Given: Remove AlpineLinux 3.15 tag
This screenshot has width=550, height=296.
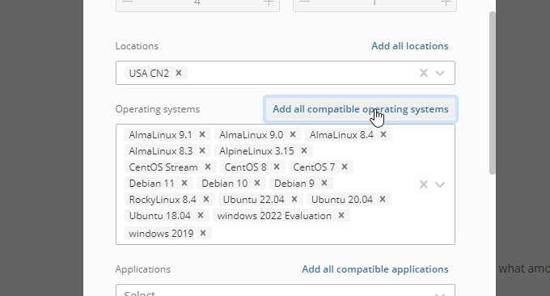Looking at the screenshot, I should [304, 150].
